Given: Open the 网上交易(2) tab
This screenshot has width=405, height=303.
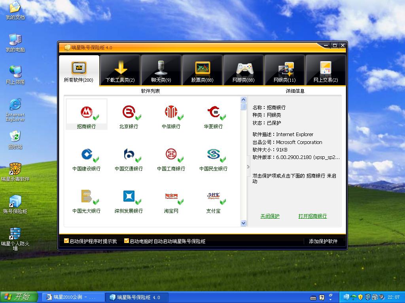Looking at the screenshot, I should pyautogui.click(x=326, y=70).
